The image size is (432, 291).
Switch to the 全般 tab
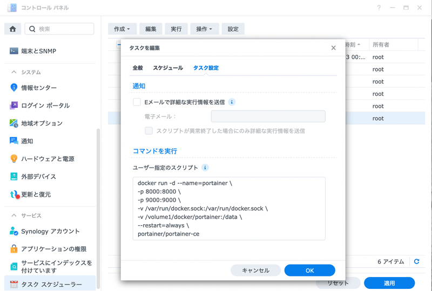pyautogui.click(x=138, y=68)
